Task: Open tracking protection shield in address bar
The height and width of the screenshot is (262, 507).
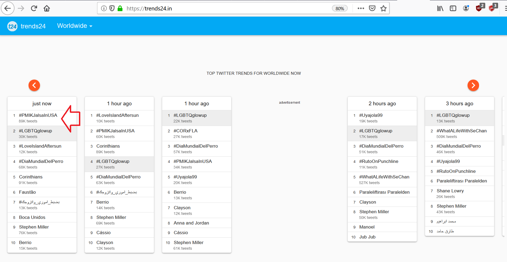Action: pyautogui.click(x=112, y=8)
